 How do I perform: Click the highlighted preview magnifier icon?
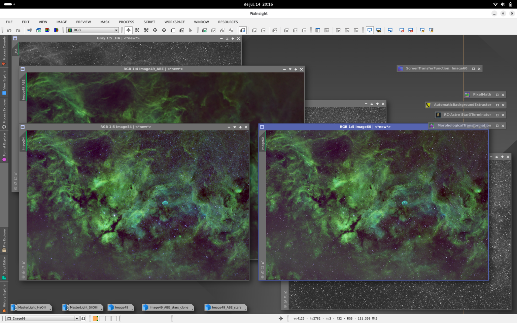(x=243, y=30)
